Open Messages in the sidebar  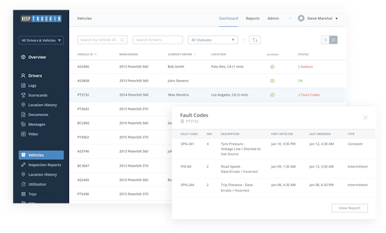point(33,125)
